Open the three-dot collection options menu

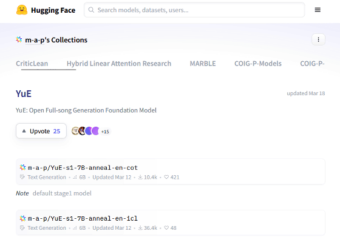pos(318,39)
